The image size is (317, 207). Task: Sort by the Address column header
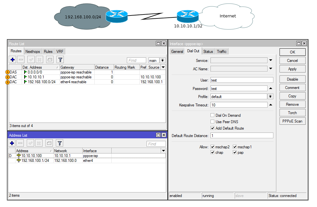[x=34, y=151]
